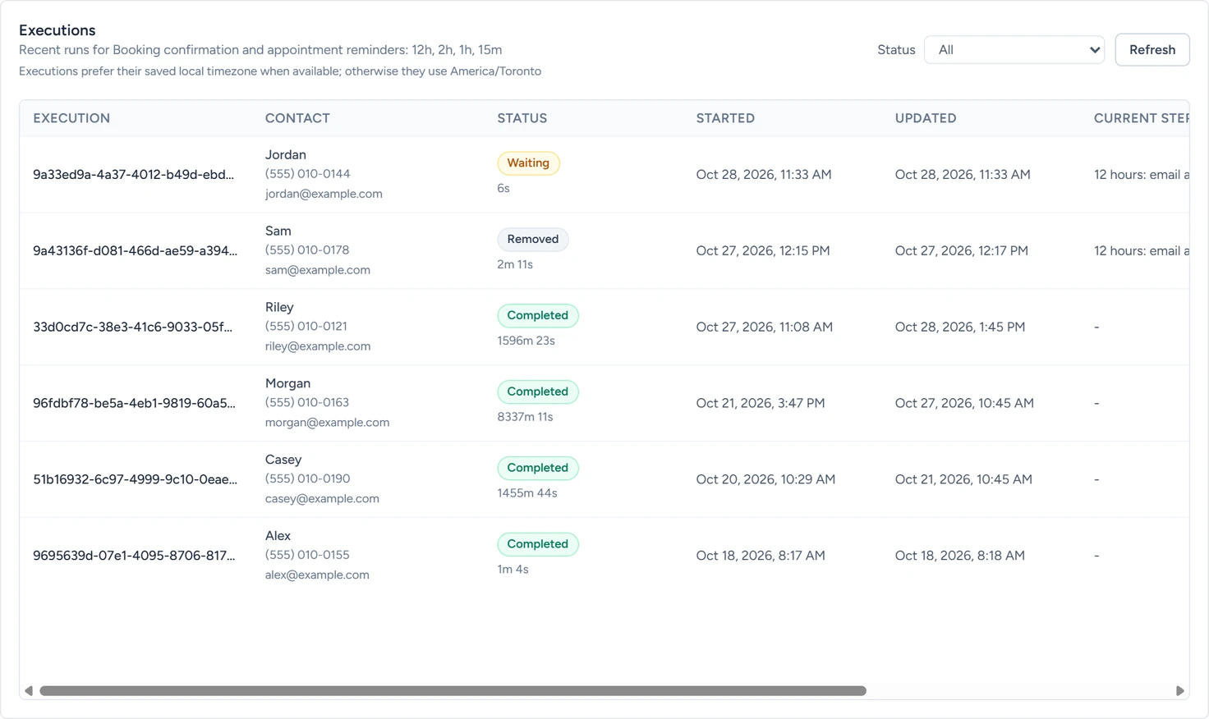Select execution ID starting 96fdbf78
1209x719 pixels.
tap(134, 404)
